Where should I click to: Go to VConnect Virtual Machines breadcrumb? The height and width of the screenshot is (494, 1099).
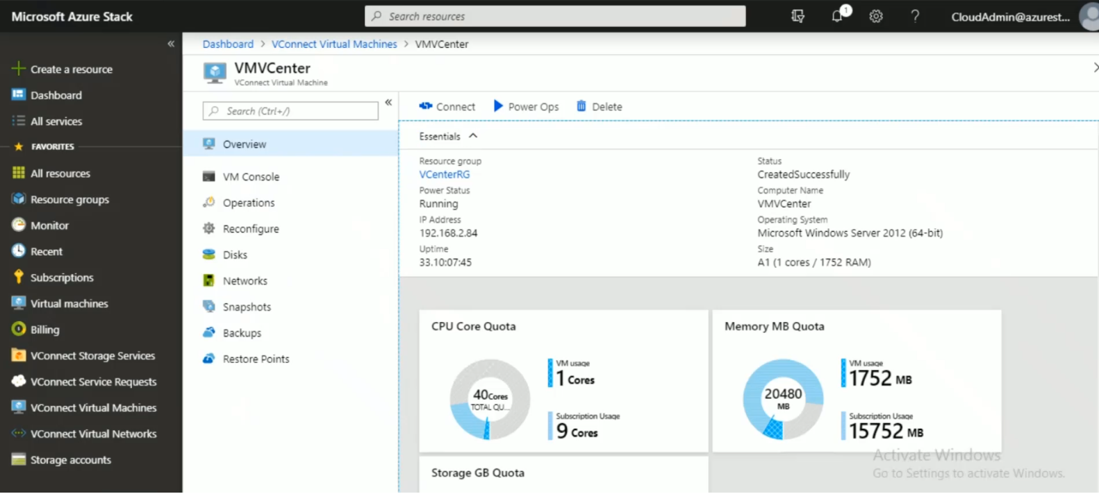(x=334, y=44)
